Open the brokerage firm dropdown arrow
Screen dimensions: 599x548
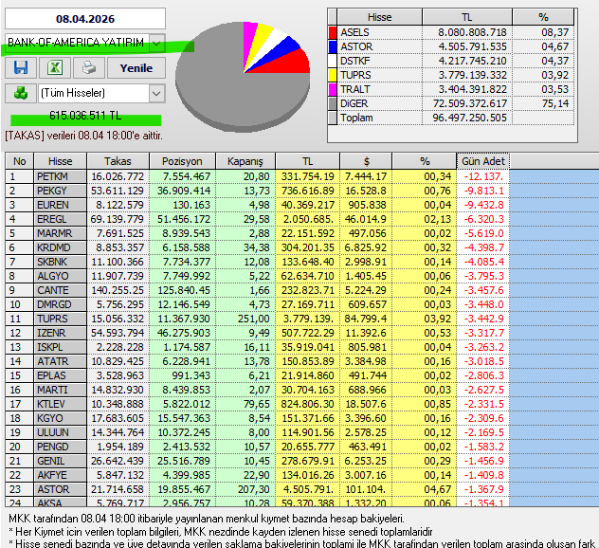tap(156, 43)
